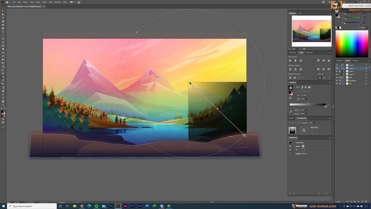This screenshot has width=371, height=209.
Task: Click Vertical Align Bottom icon
Action: coord(329,60)
